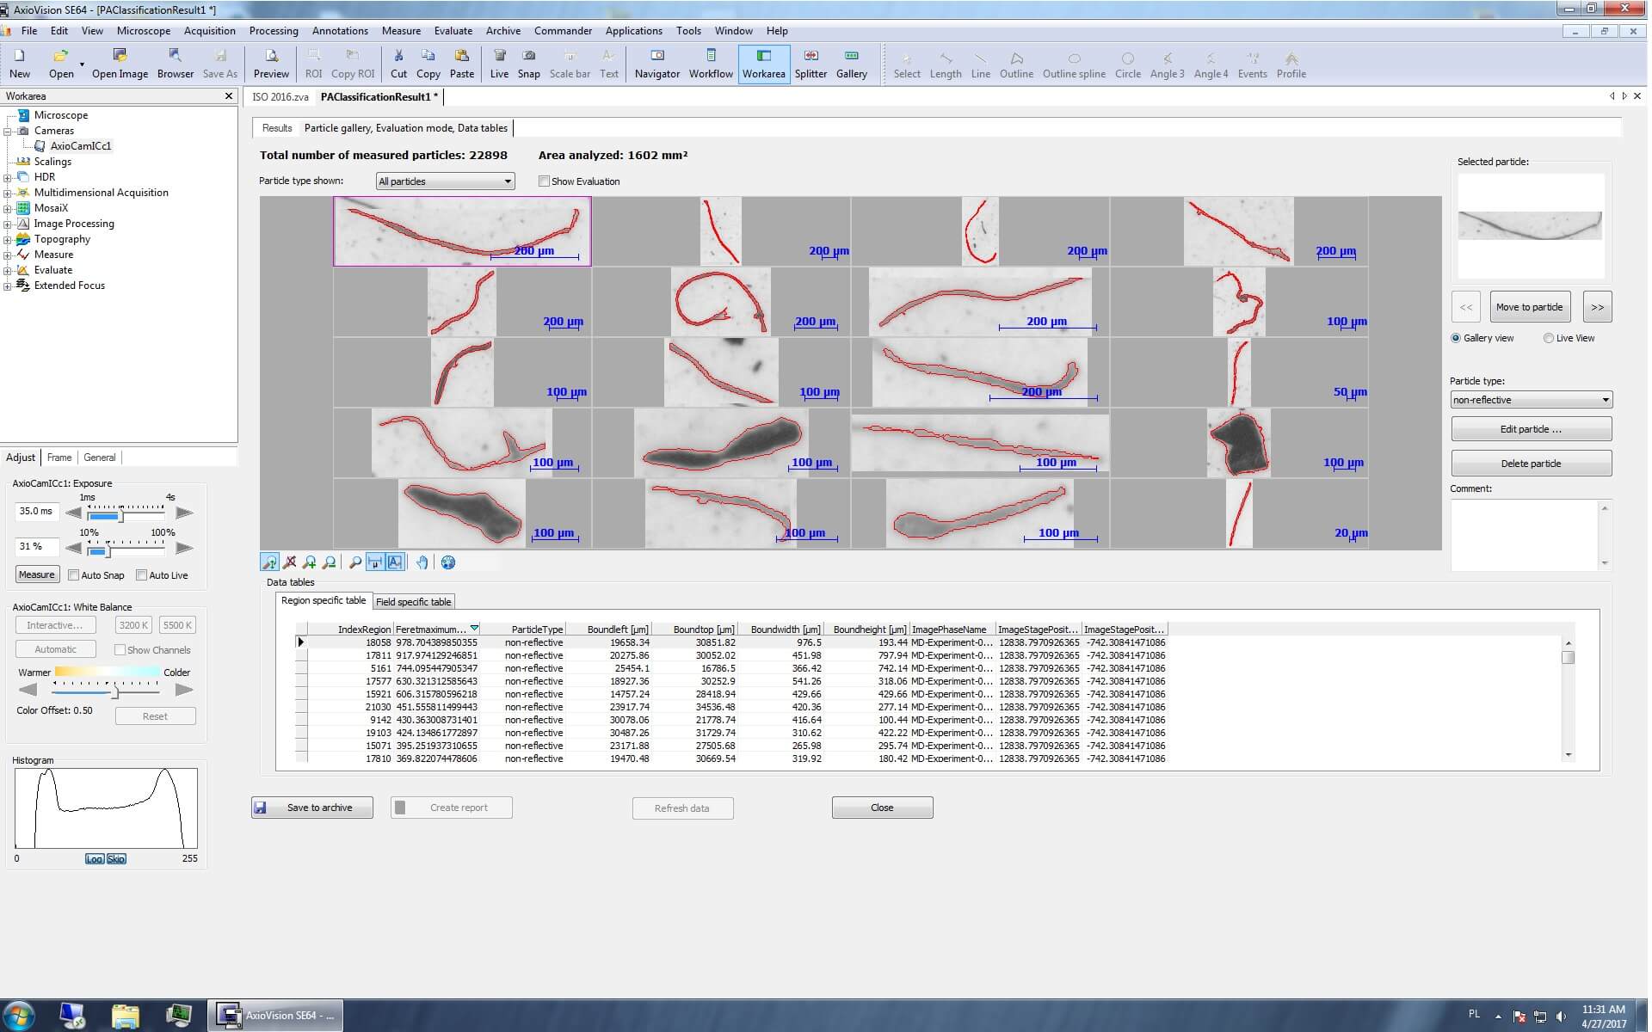This screenshot has height=1032, width=1652.
Task: Open the non-reflective particle type dropdown
Action: (x=1530, y=400)
